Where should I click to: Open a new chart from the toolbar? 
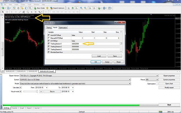3,8
